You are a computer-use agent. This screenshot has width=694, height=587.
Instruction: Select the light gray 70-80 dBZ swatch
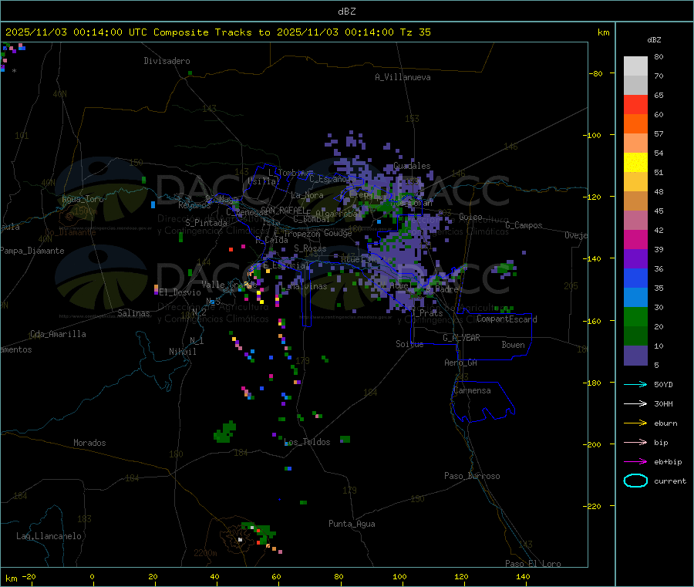(x=635, y=66)
